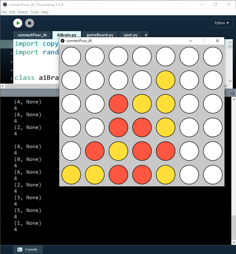Run the sketch with the play button
The height and width of the screenshot is (254, 236).
[x=18, y=23]
